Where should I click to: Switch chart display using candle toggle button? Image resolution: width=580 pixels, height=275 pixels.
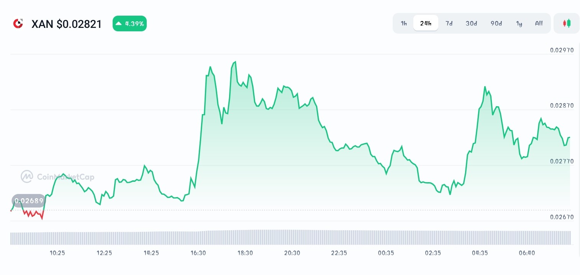tap(567, 23)
